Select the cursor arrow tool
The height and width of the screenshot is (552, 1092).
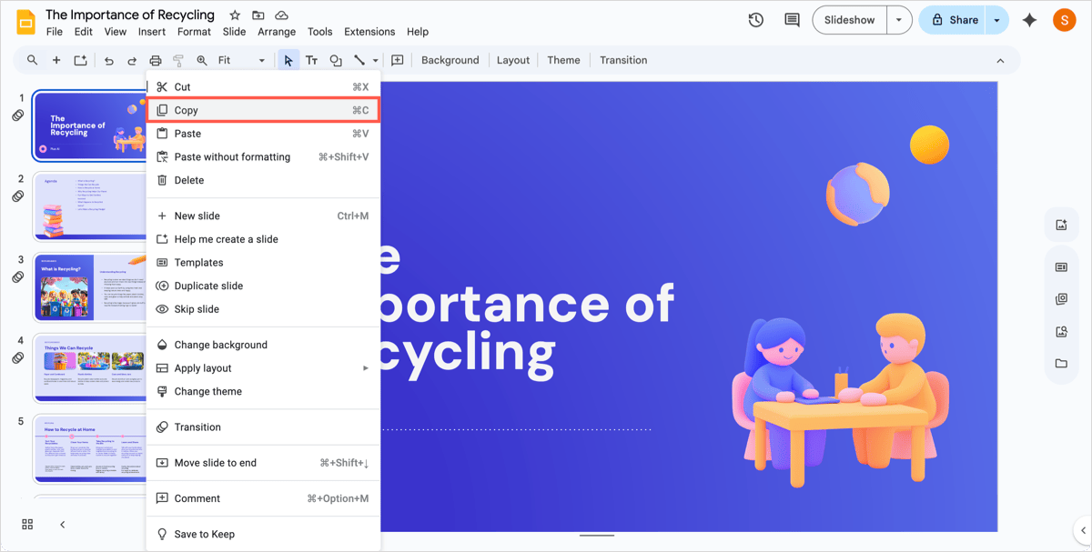288,60
